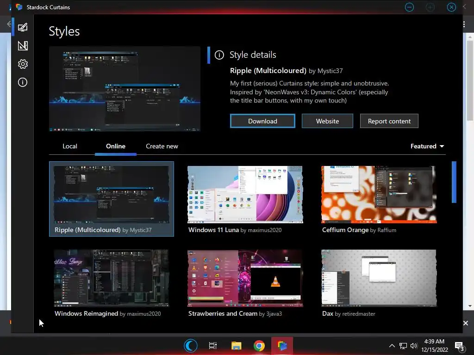The image size is (474, 355).
Task: Click the Report content button
Action: tap(389, 121)
